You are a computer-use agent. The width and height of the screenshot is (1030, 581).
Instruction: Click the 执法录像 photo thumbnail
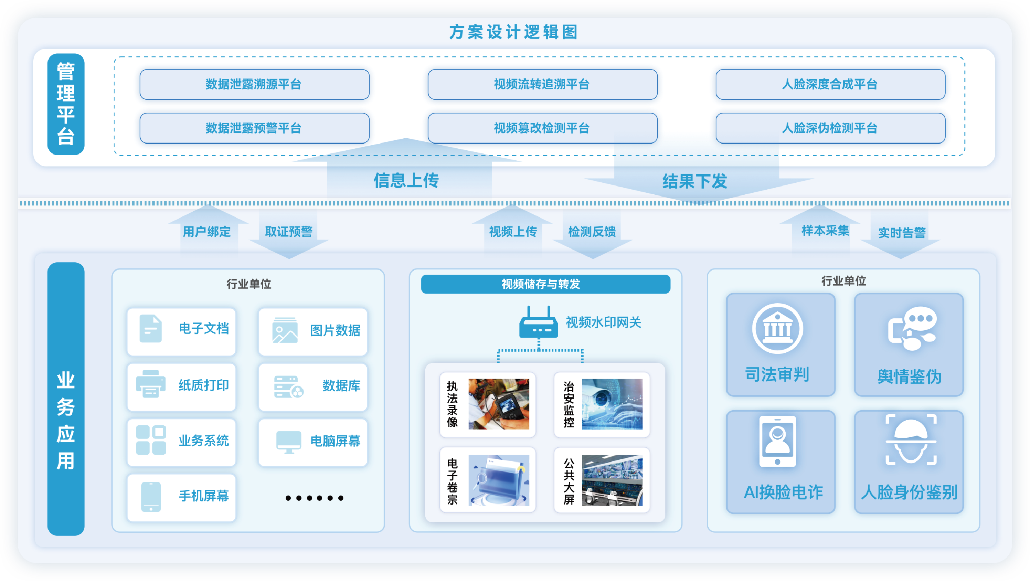click(499, 404)
